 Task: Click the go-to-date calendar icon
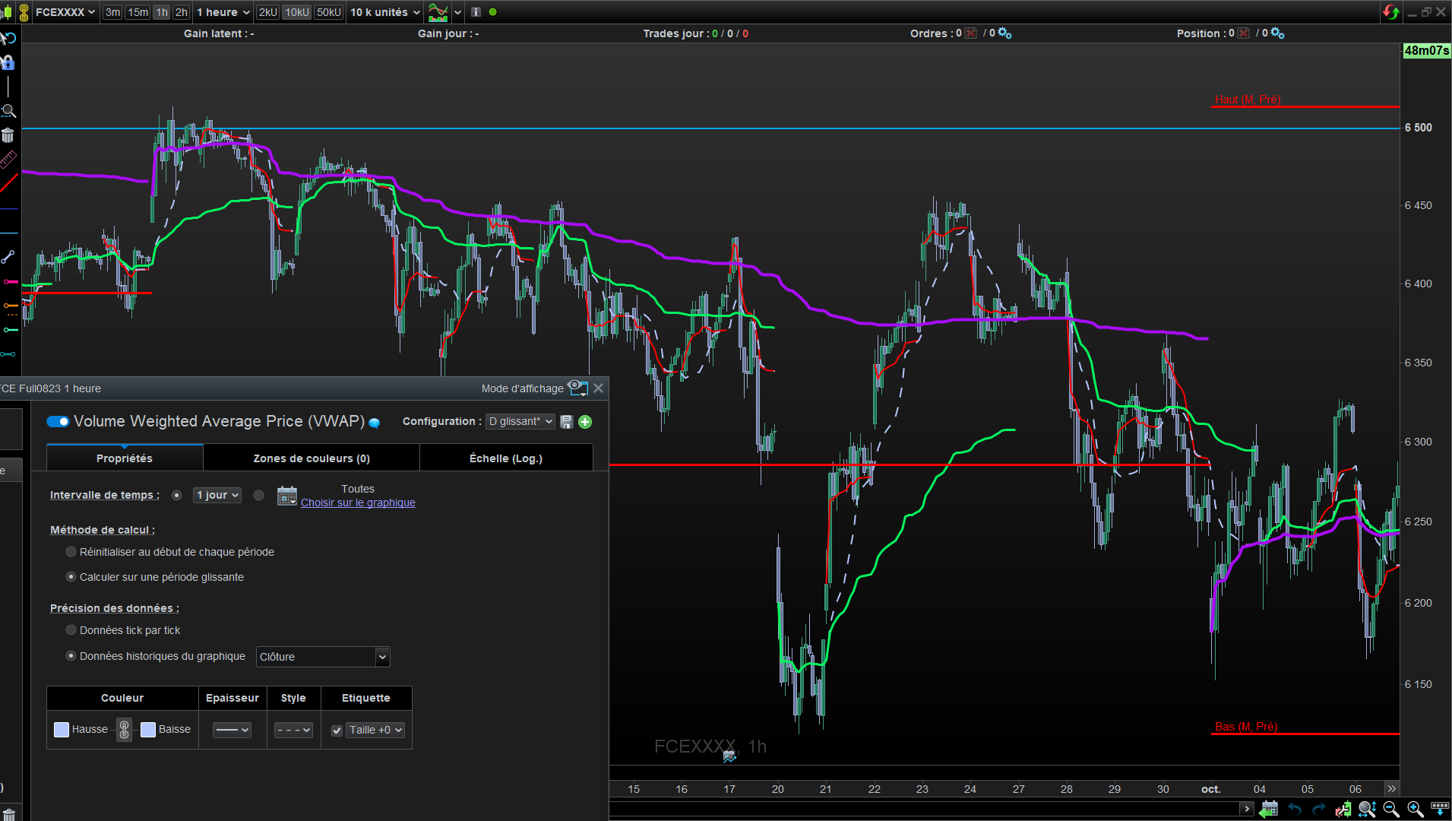click(x=1269, y=809)
